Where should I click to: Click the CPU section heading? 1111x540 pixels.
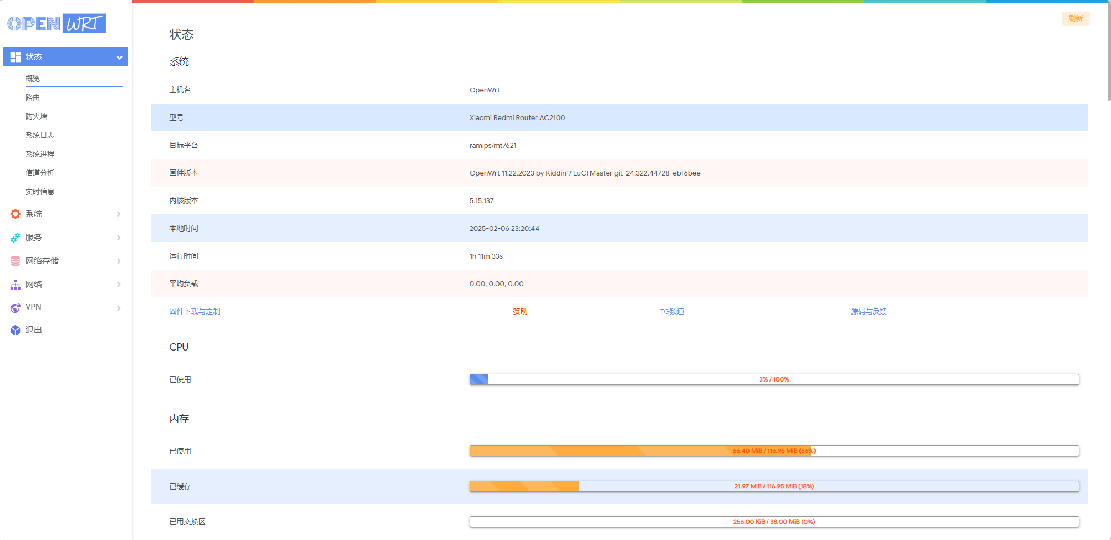tap(179, 347)
